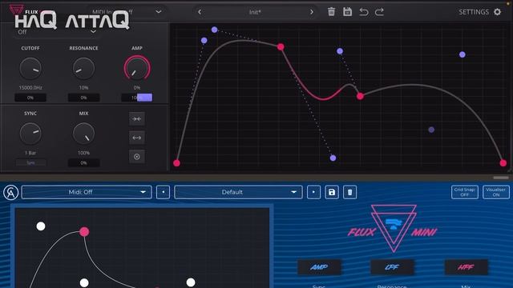
Task: Open settings via gear icon
Action: (497, 12)
